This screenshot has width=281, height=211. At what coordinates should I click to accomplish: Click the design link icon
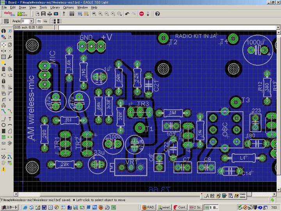coord(9,14)
